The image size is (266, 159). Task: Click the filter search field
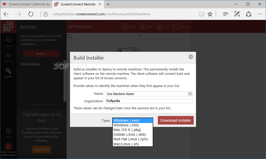[x=164, y=36]
